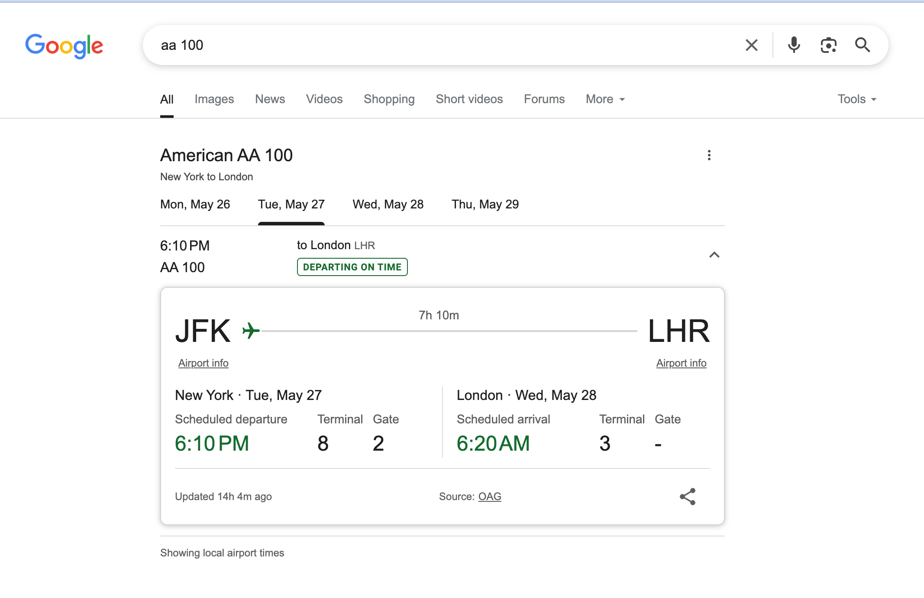Image resolution: width=924 pixels, height=598 pixels.
Task: Open the three-dot options menu for this result
Action: click(x=709, y=155)
